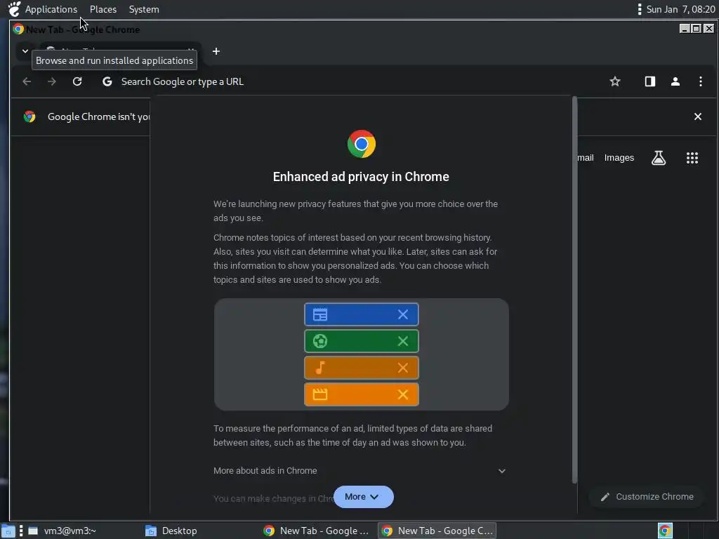Go back with the back arrow
Screen dimensions: 719x539
pyautogui.click(x=27, y=81)
